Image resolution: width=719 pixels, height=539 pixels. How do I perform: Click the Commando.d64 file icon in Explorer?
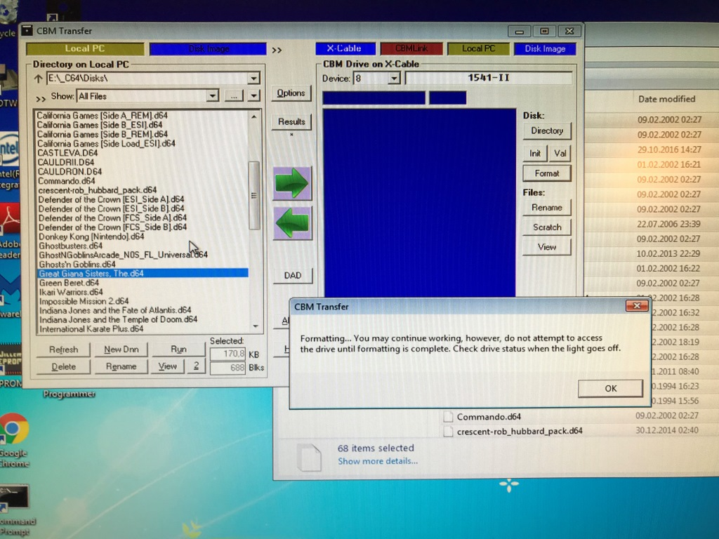[x=449, y=417]
